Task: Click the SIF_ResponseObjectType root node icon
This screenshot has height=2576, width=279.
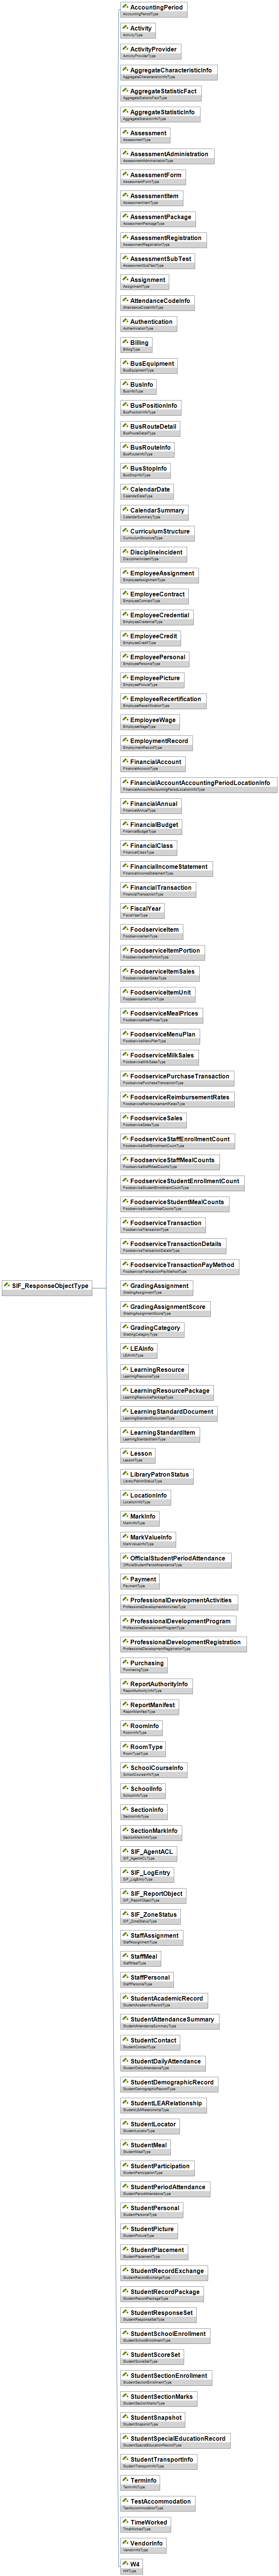Action: click(7, 1285)
